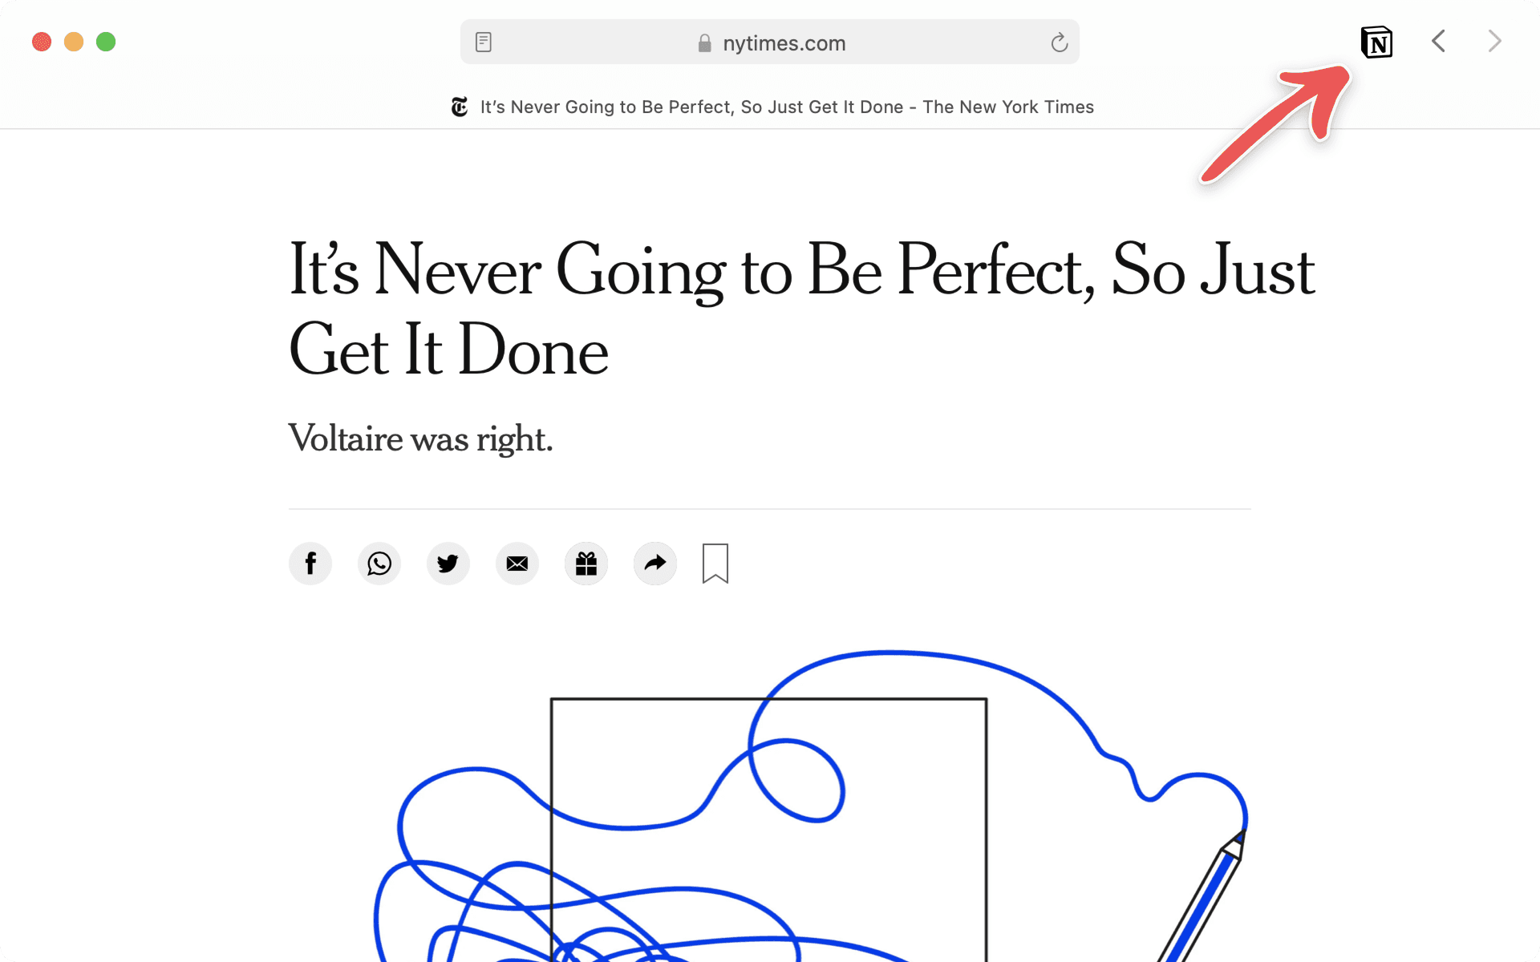The height and width of the screenshot is (962, 1540).
Task: Gift this article using the gift icon
Action: click(586, 564)
